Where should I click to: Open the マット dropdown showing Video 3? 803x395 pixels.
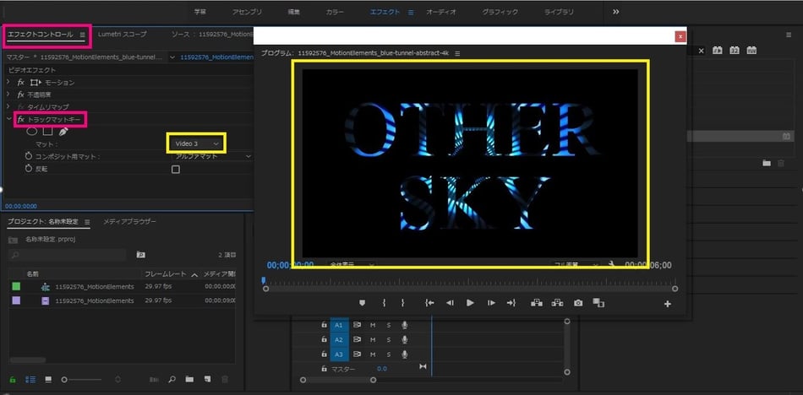tap(196, 144)
